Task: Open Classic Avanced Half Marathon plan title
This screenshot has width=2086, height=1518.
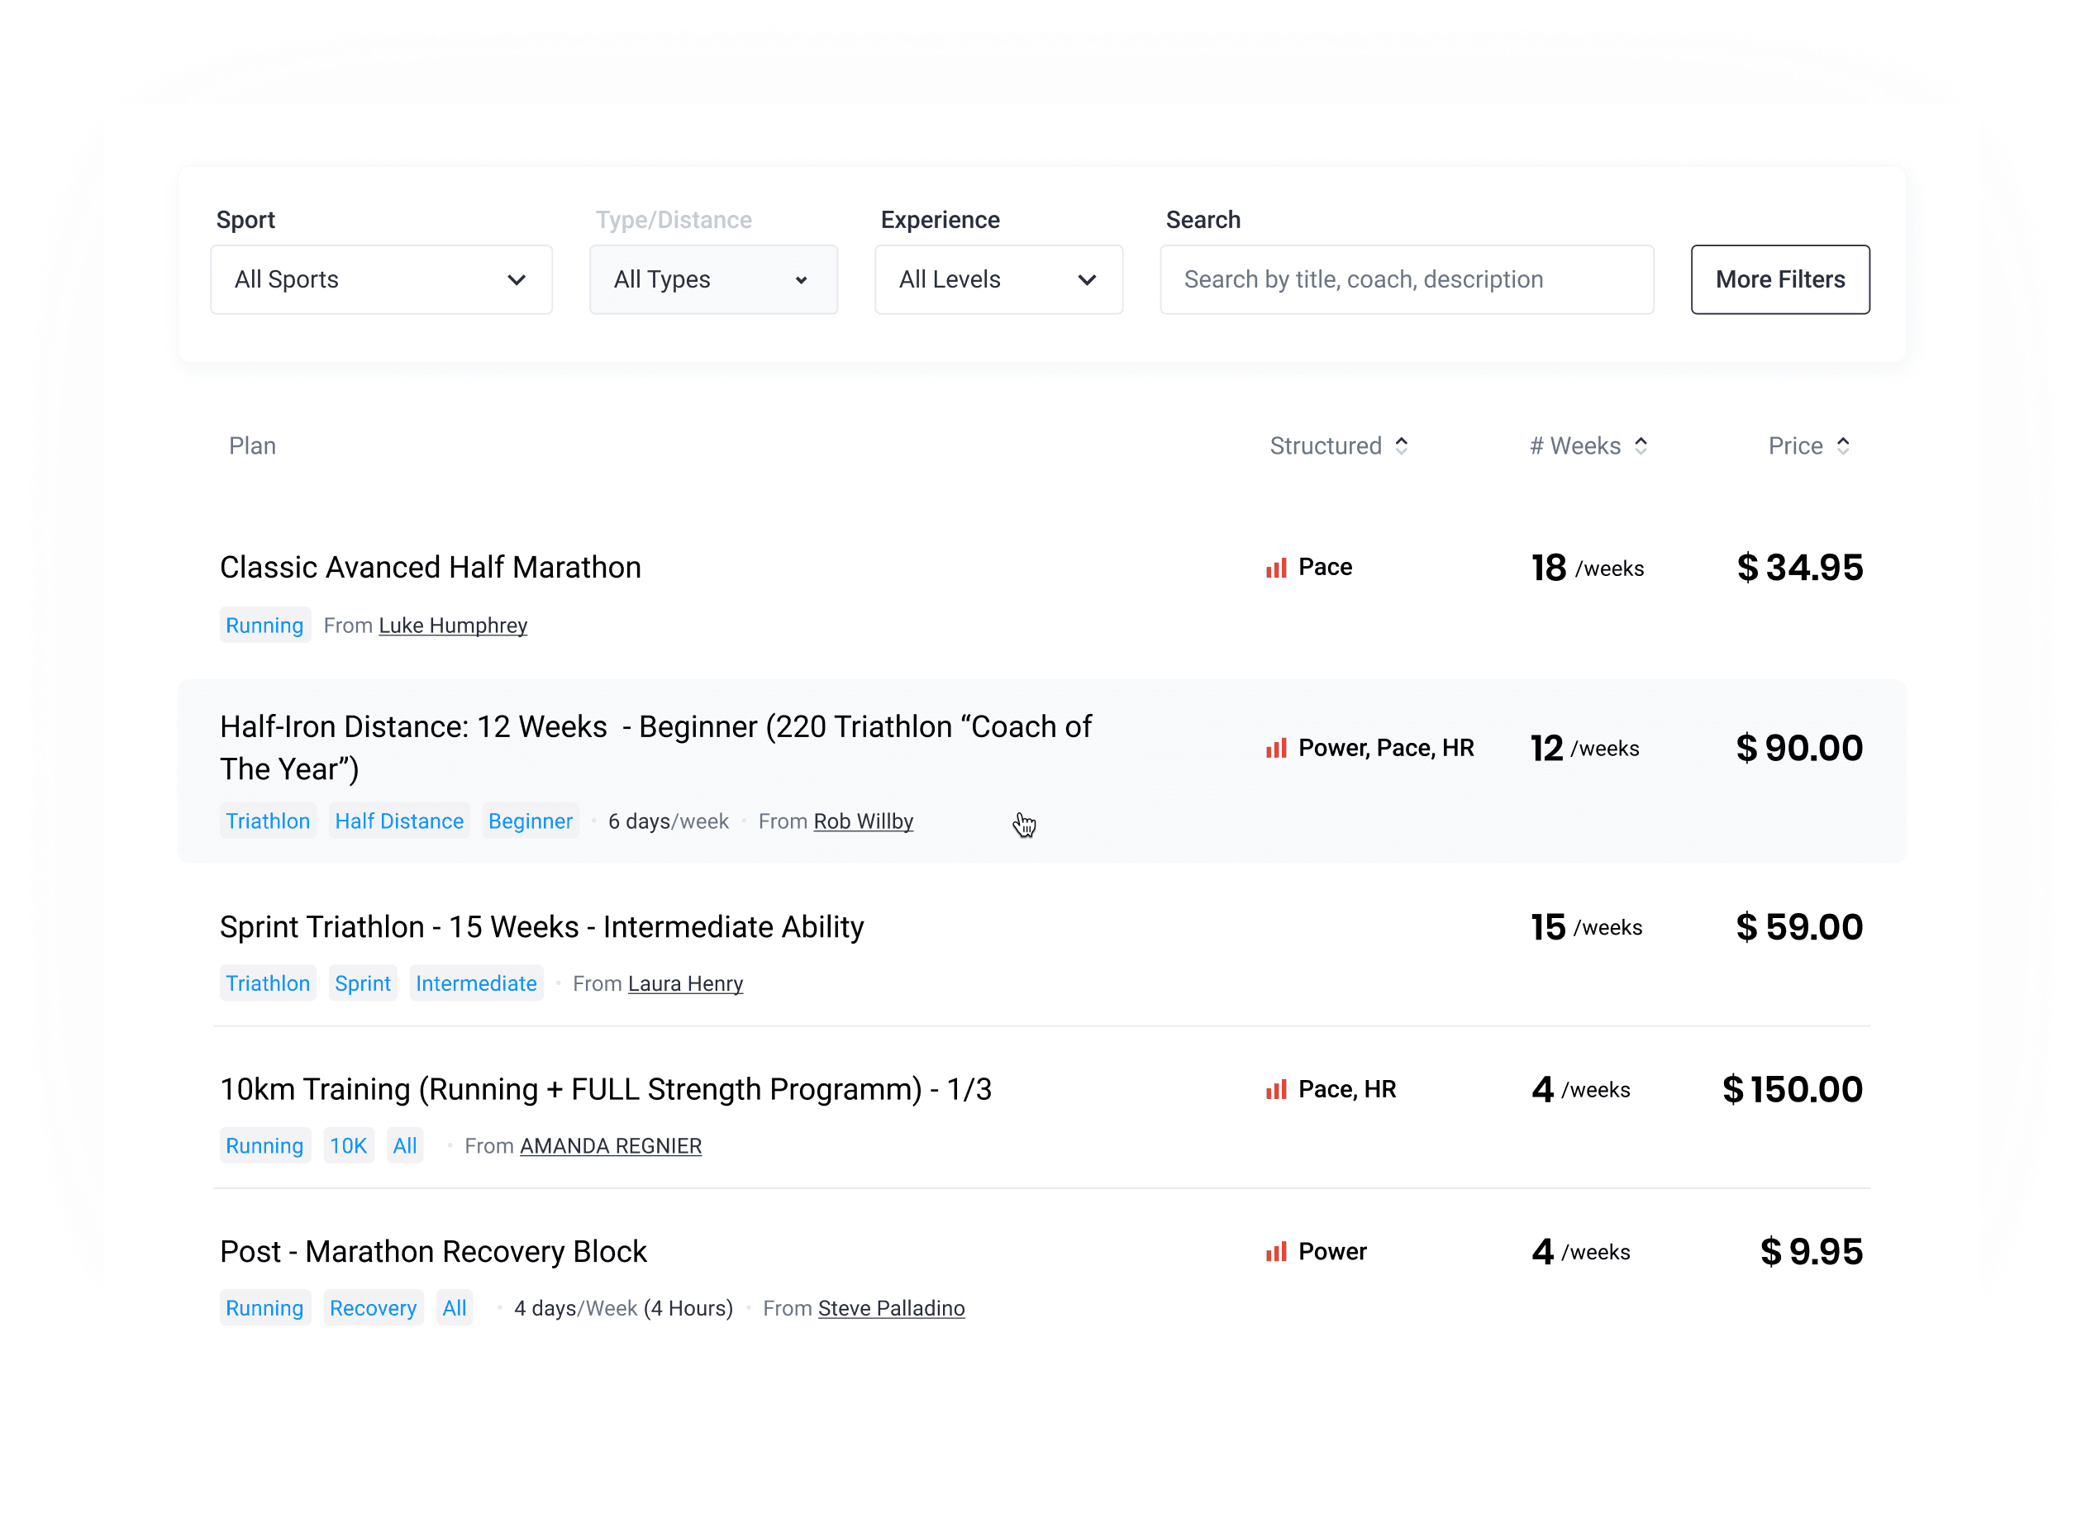Action: [431, 568]
